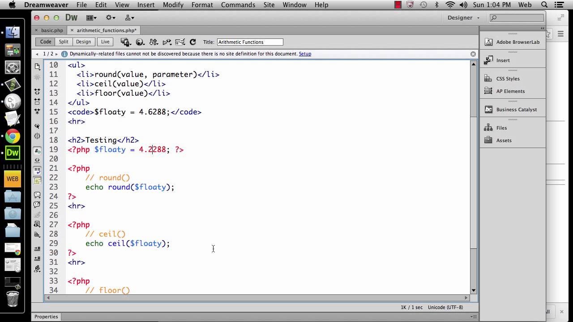
Task: Click Expand All icon in coding toolbar
Action: click(37, 111)
